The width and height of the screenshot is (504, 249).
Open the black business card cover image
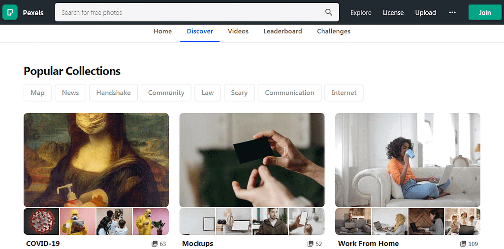coord(252,160)
